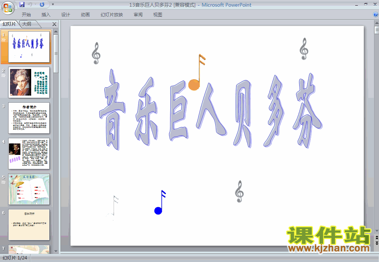Select slide 2 thumbnail with Beethoven portrait
Image resolution: width=379 pixels, height=262 pixels.
[29, 83]
